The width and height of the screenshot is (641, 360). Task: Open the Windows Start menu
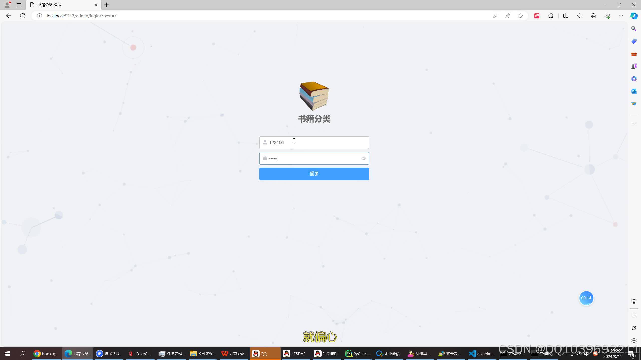click(8, 354)
